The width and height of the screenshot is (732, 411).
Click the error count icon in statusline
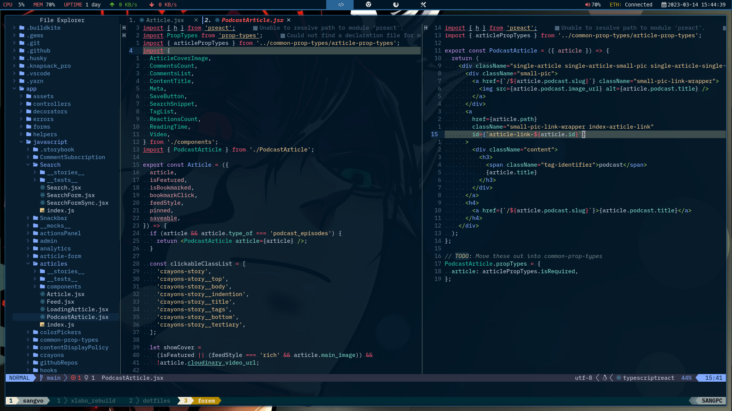pos(73,378)
